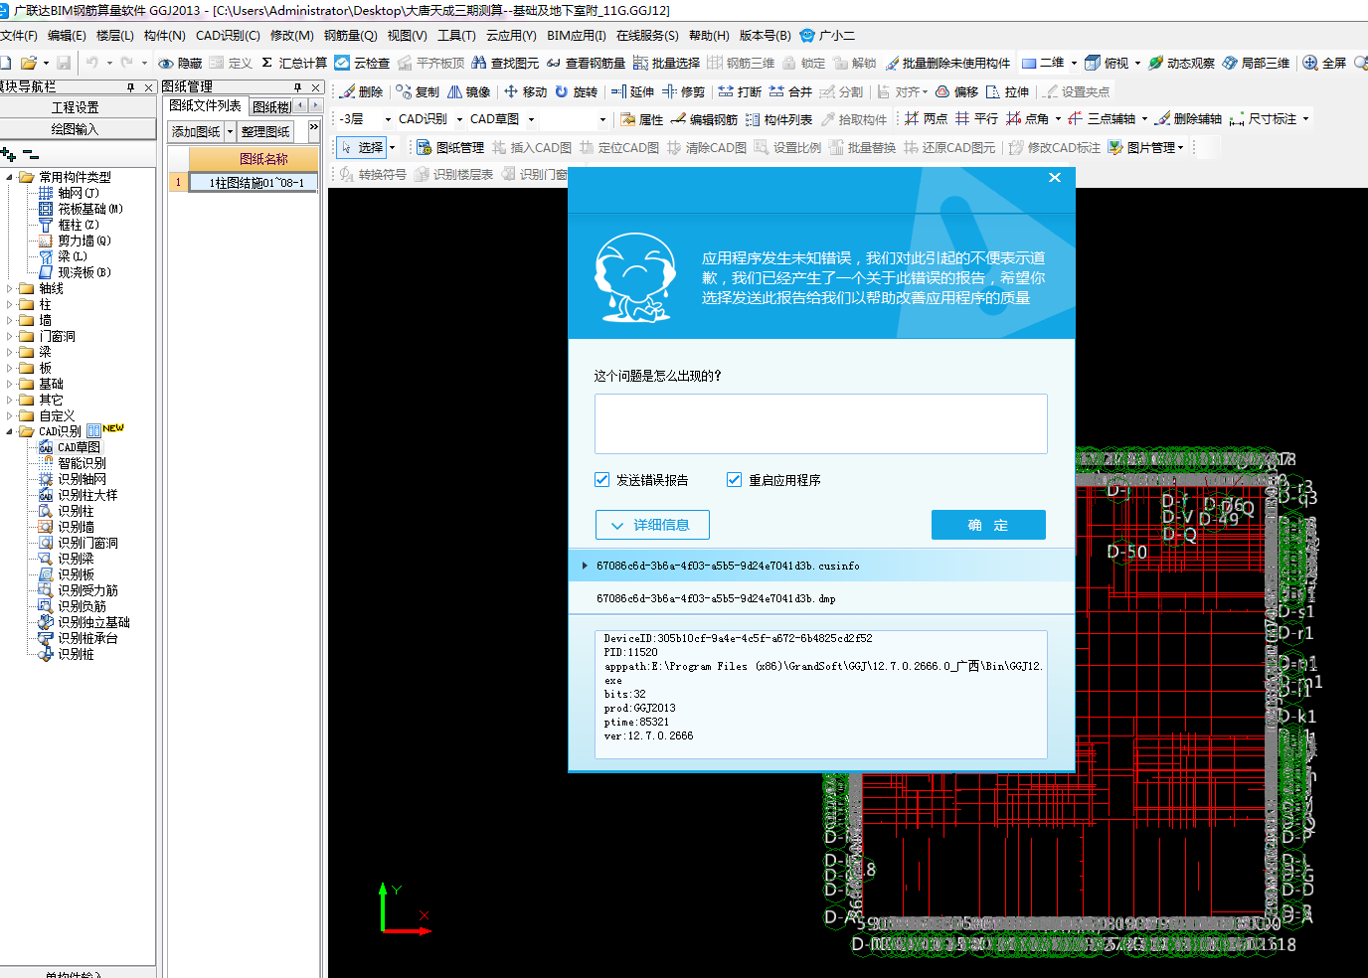Open 尺寸标注 dropdown arrow

pos(1305,118)
